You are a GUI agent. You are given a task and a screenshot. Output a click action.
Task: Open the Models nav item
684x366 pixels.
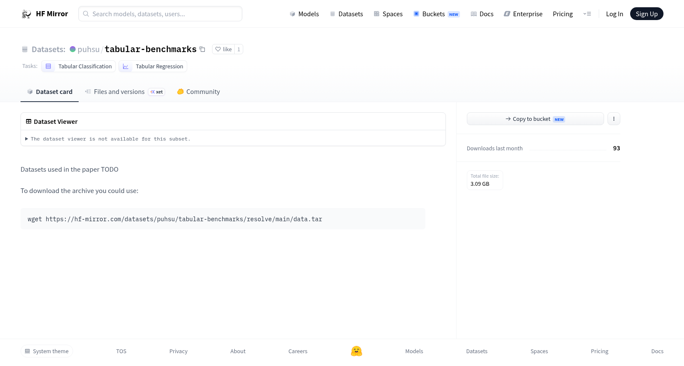coord(304,14)
